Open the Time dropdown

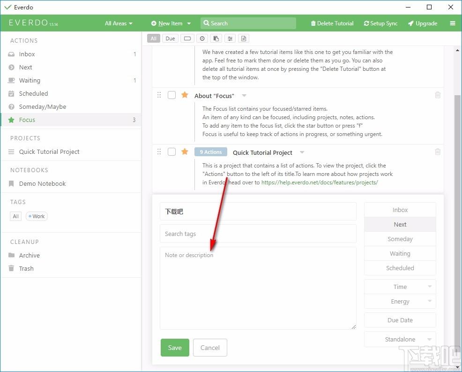click(x=400, y=287)
